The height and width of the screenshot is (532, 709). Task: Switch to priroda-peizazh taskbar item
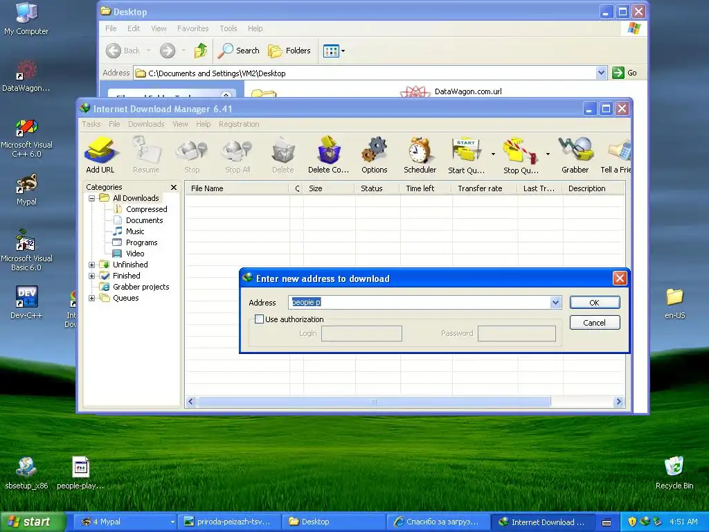pyautogui.click(x=229, y=522)
